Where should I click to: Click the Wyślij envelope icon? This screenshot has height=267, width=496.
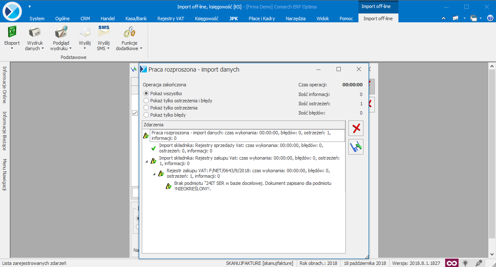point(85,32)
